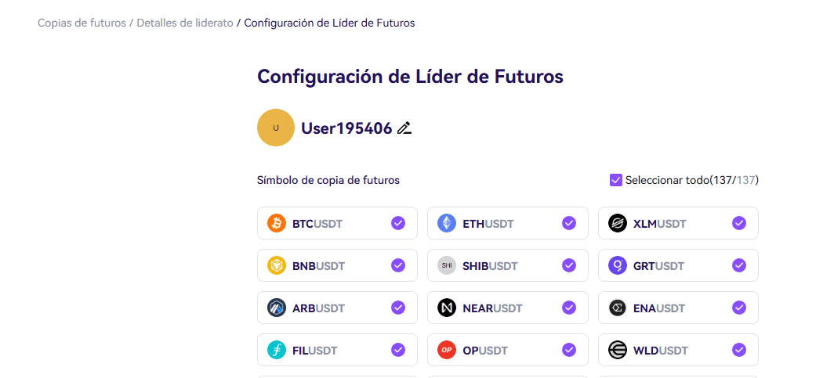Disable the ETHUSDT symbol checkmark
816x378 pixels.
click(x=569, y=223)
